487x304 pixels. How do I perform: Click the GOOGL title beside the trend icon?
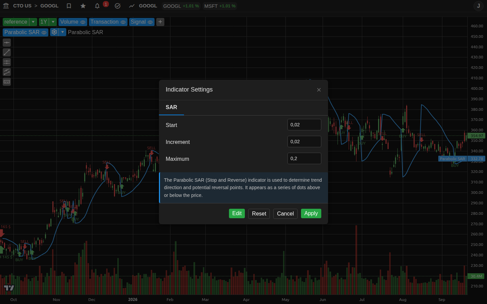[148, 6]
